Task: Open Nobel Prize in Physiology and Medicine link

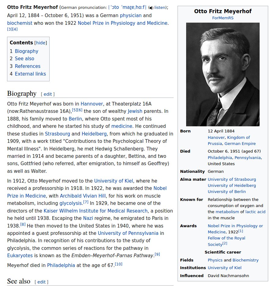Action: pyautogui.click(x=123, y=23)
